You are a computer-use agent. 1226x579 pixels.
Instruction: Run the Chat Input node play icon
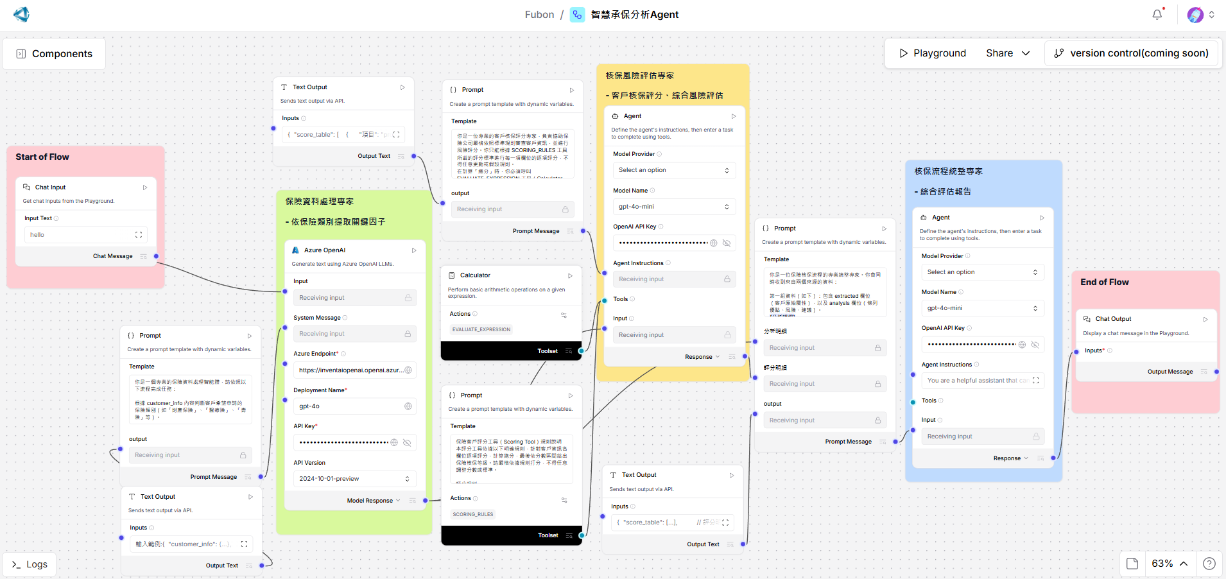[145, 187]
